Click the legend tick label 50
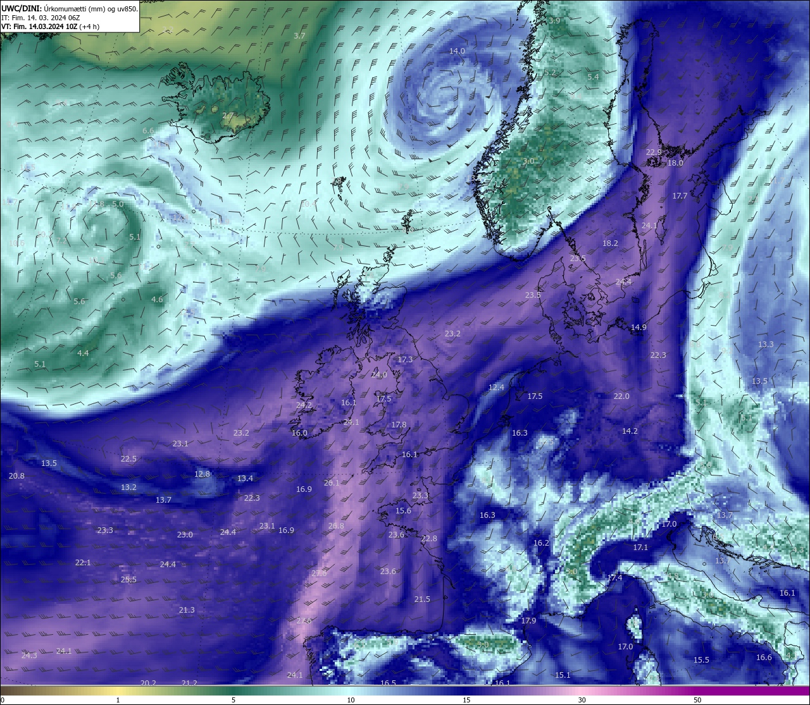This screenshot has width=810, height=705. [x=697, y=700]
